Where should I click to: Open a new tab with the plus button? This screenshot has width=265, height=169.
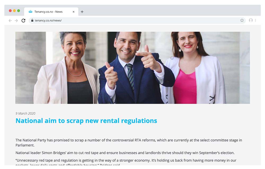pos(82,12)
